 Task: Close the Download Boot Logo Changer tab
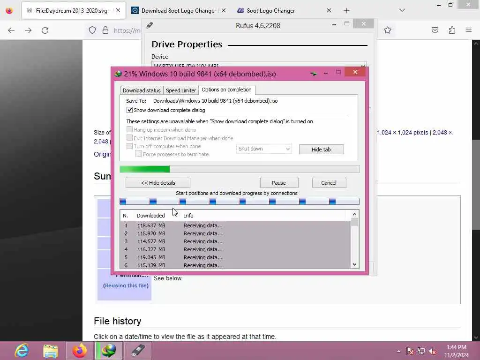click(x=224, y=10)
